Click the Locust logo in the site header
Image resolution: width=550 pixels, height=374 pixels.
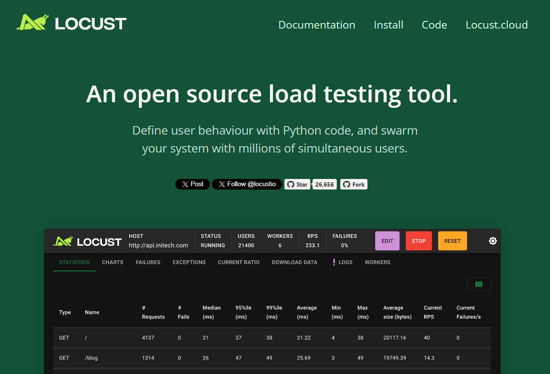pyautogui.click(x=72, y=23)
